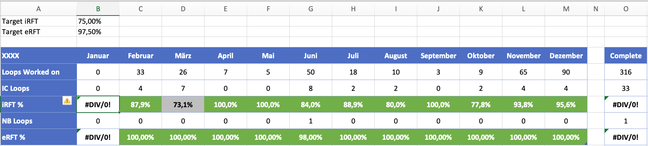The height and width of the screenshot is (146, 648).
Task: Click the September header cell
Action: [438, 56]
